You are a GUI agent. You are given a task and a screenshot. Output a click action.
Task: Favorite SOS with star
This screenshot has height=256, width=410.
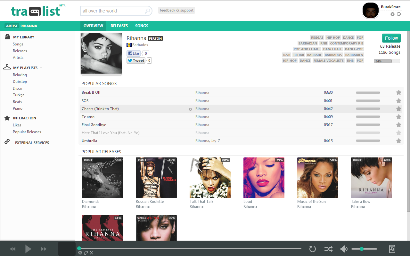click(399, 100)
